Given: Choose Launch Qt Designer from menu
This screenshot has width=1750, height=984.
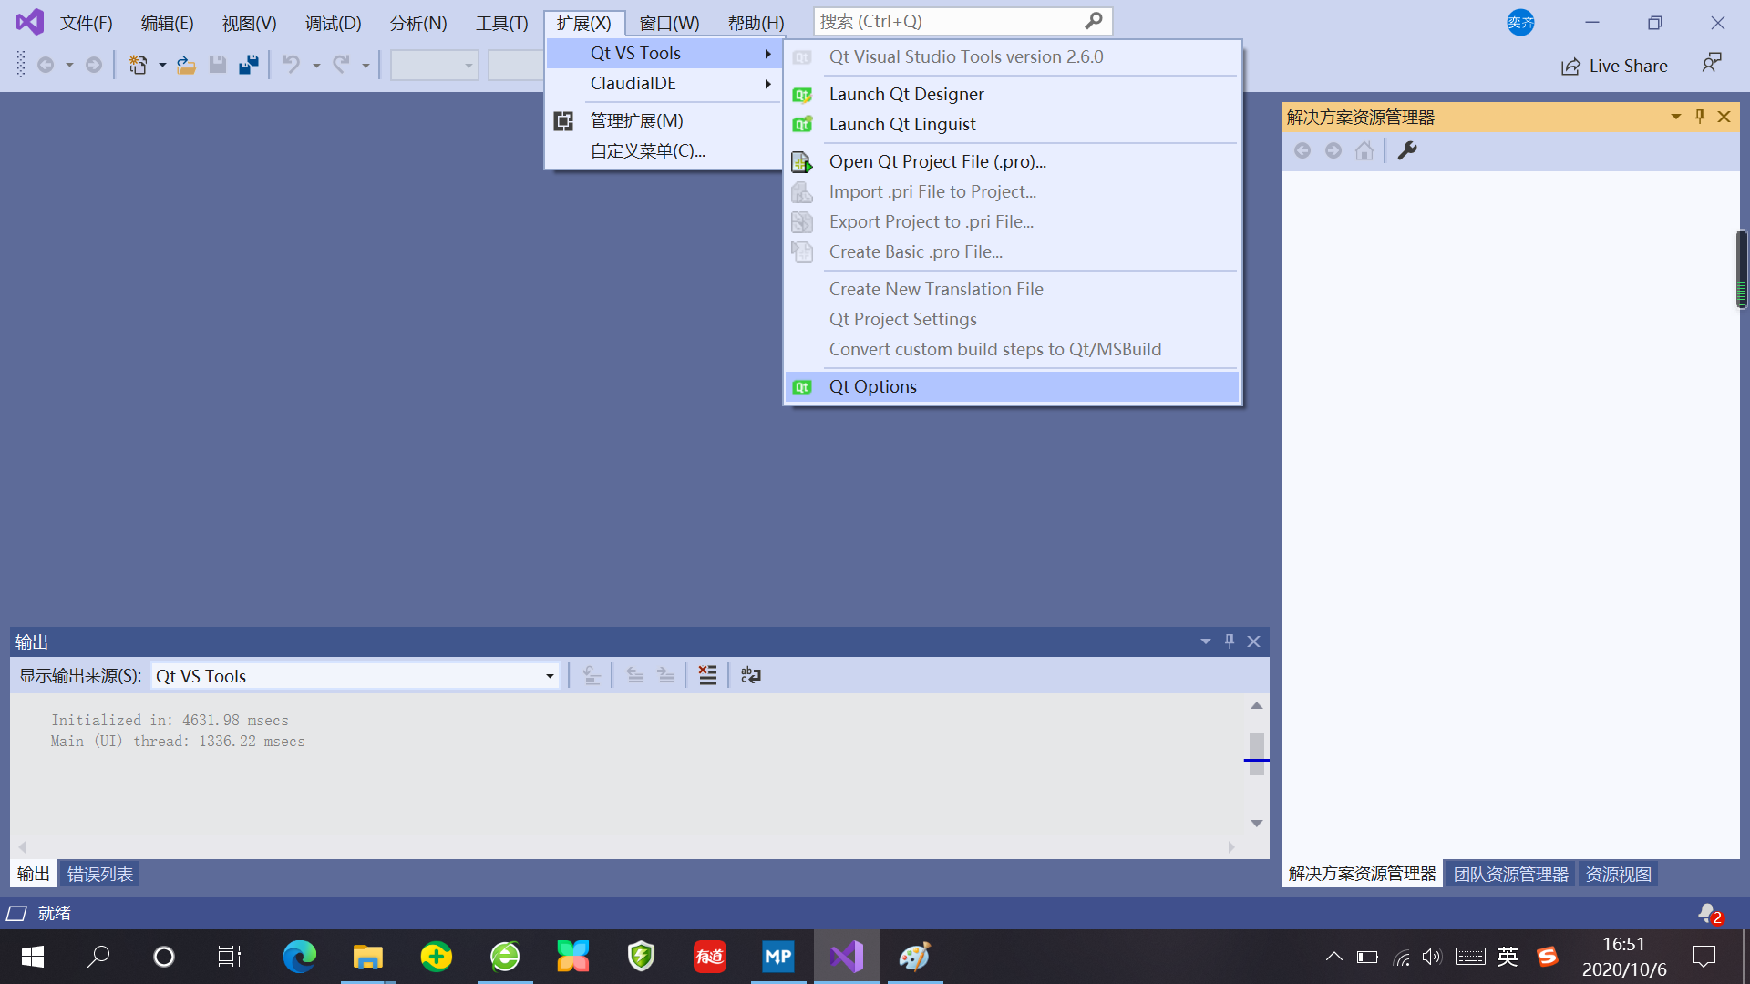Looking at the screenshot, I should tap(906, 94).
